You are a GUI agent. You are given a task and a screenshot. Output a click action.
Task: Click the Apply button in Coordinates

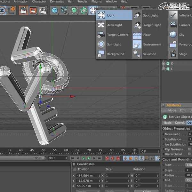(146, 191)
